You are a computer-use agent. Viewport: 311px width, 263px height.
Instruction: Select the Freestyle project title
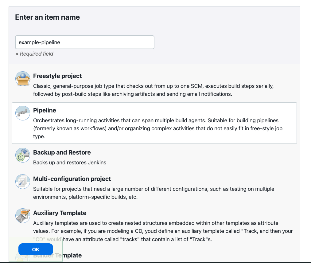click(57, 76)
